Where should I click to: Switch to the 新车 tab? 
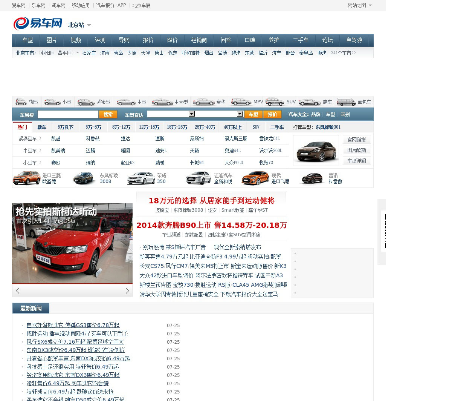pyautogui.click(x=42, y=127)
